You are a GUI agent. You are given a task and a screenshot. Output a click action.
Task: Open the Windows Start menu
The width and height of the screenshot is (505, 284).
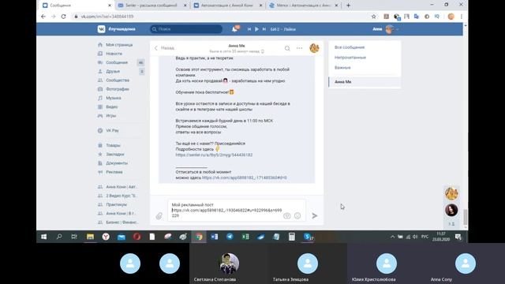pyautogui.click(x=44, y=237)
